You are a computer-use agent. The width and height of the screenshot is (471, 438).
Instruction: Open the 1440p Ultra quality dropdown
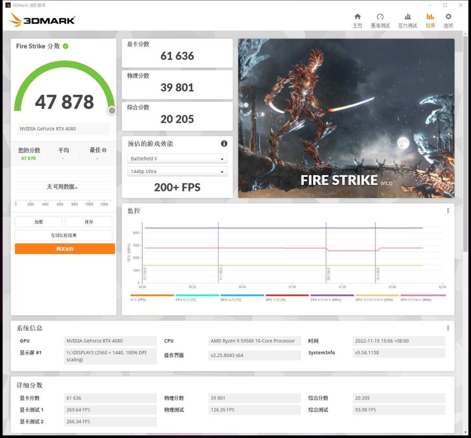(177, 172)
